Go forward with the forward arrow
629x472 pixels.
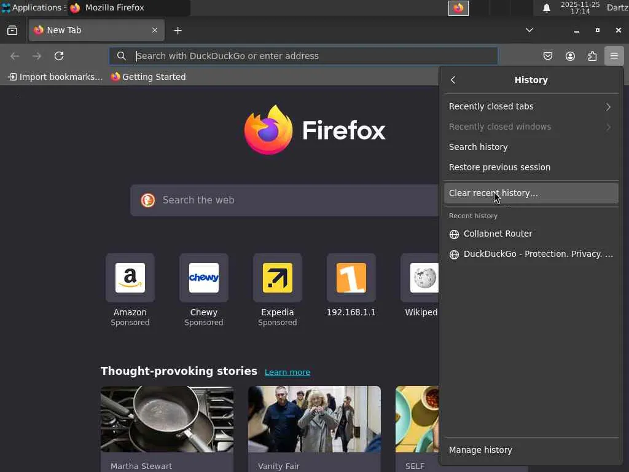pos(37,56)
